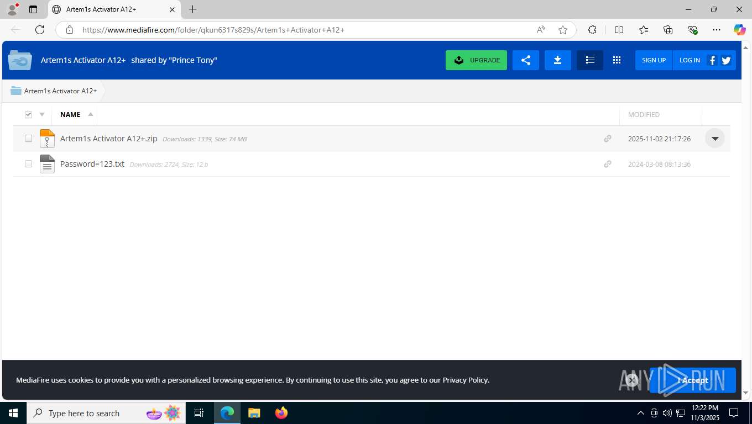
Task: Copy link icon for Artem1s Activator A12+.zip
Action: pos(608,139)
